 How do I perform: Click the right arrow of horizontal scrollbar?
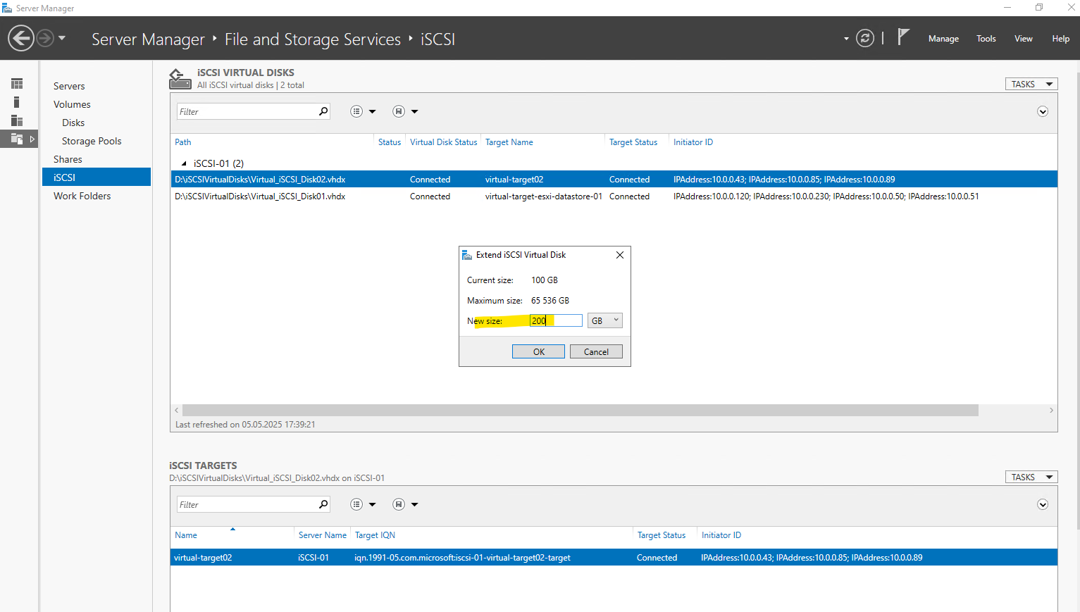[1051, 410]
